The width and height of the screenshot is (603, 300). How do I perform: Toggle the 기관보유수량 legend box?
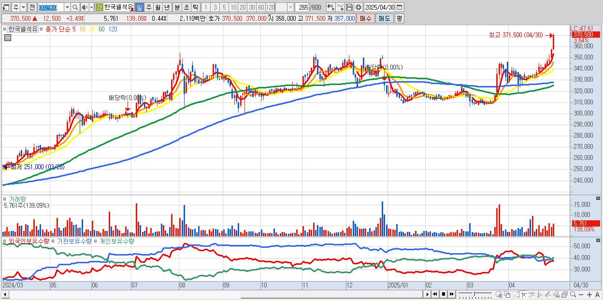(x=54, y=241)
